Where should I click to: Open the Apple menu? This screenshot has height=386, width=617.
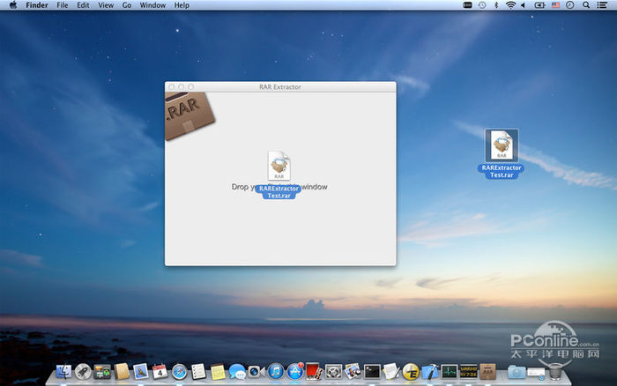(x=13, y=5)
